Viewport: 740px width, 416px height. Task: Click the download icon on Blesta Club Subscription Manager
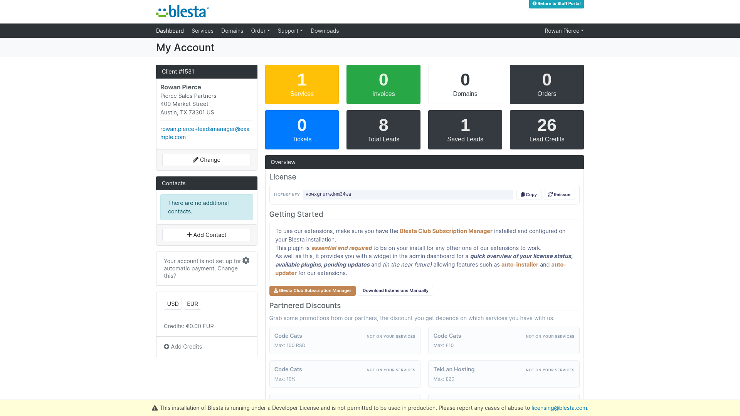(x=276, y=290)
